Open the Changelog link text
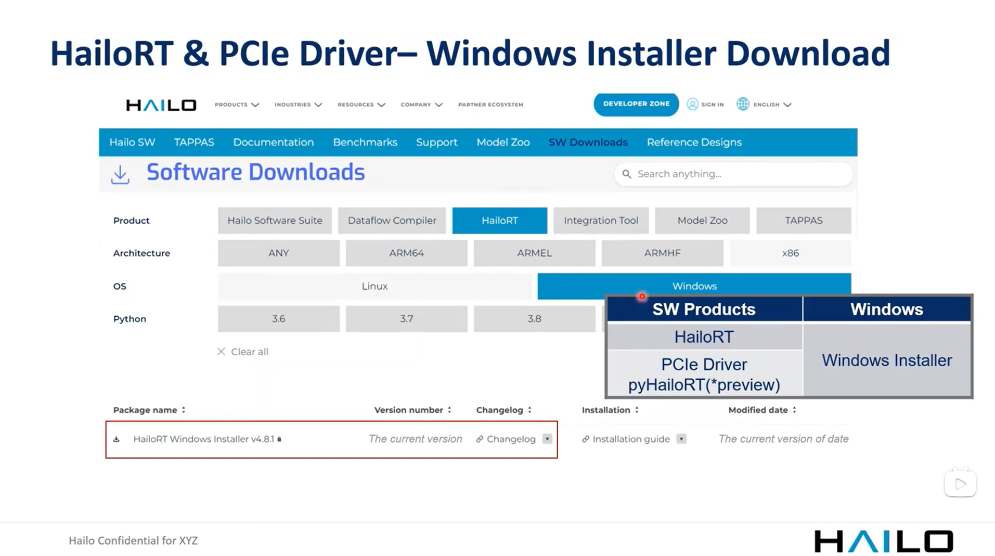The width and height of the screenshot is (995, 556). coord(511,439)
